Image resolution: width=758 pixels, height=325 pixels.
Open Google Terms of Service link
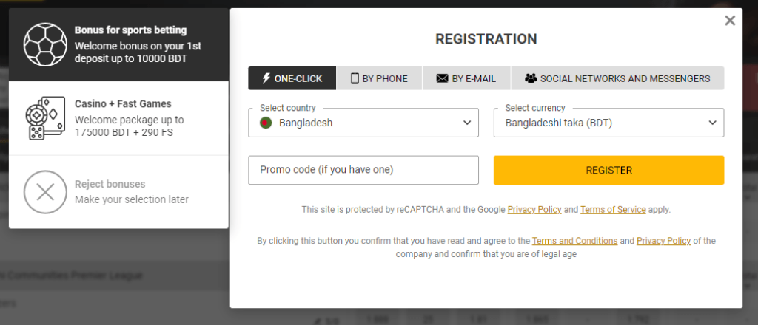tap(613, 210)
